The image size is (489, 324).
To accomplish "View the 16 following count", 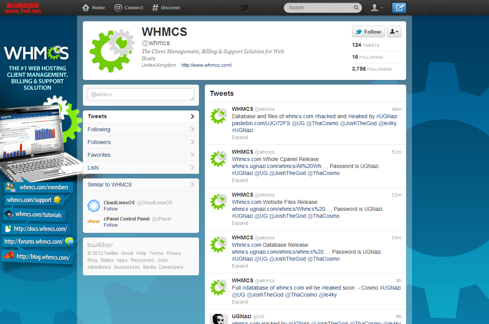I will pos(367,57).
